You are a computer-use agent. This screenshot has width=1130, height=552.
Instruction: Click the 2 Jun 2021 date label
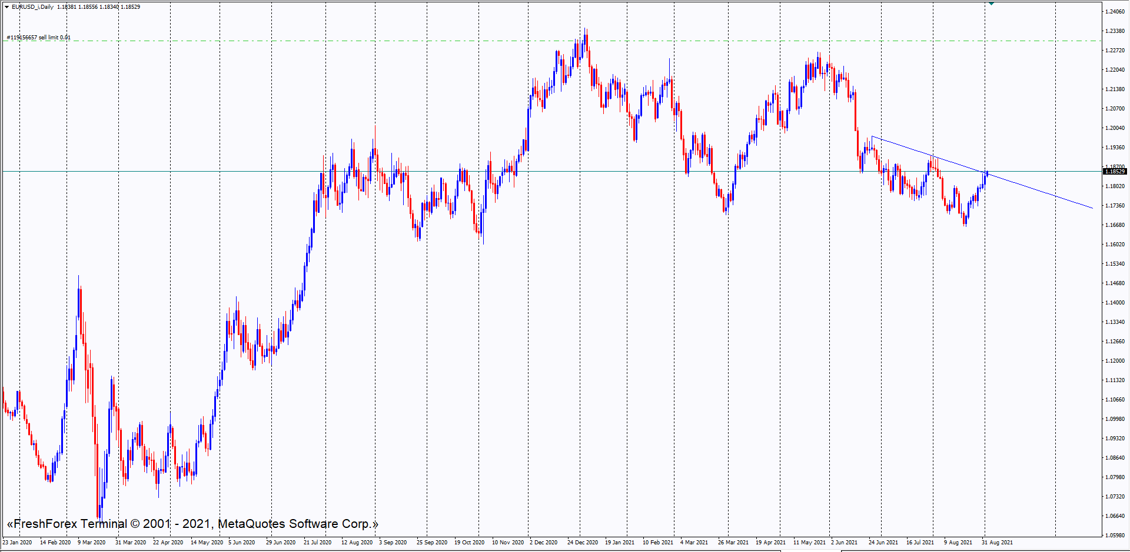coord(844,543)
